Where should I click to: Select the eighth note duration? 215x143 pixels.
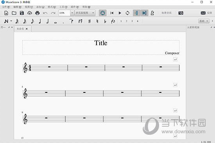tap(32, 21)
